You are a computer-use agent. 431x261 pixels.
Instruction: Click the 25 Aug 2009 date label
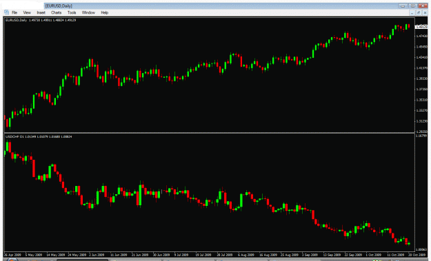tap(290, 255)
